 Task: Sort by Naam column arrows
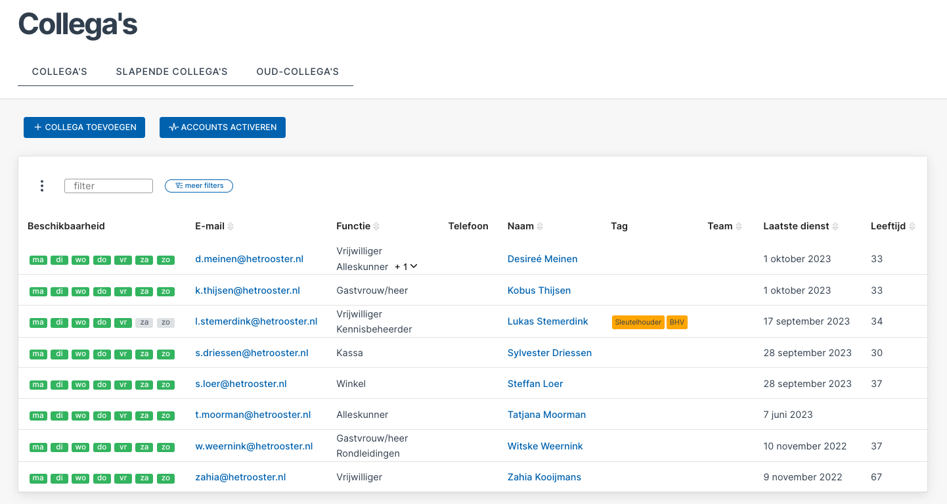click(x=540, y=226)
